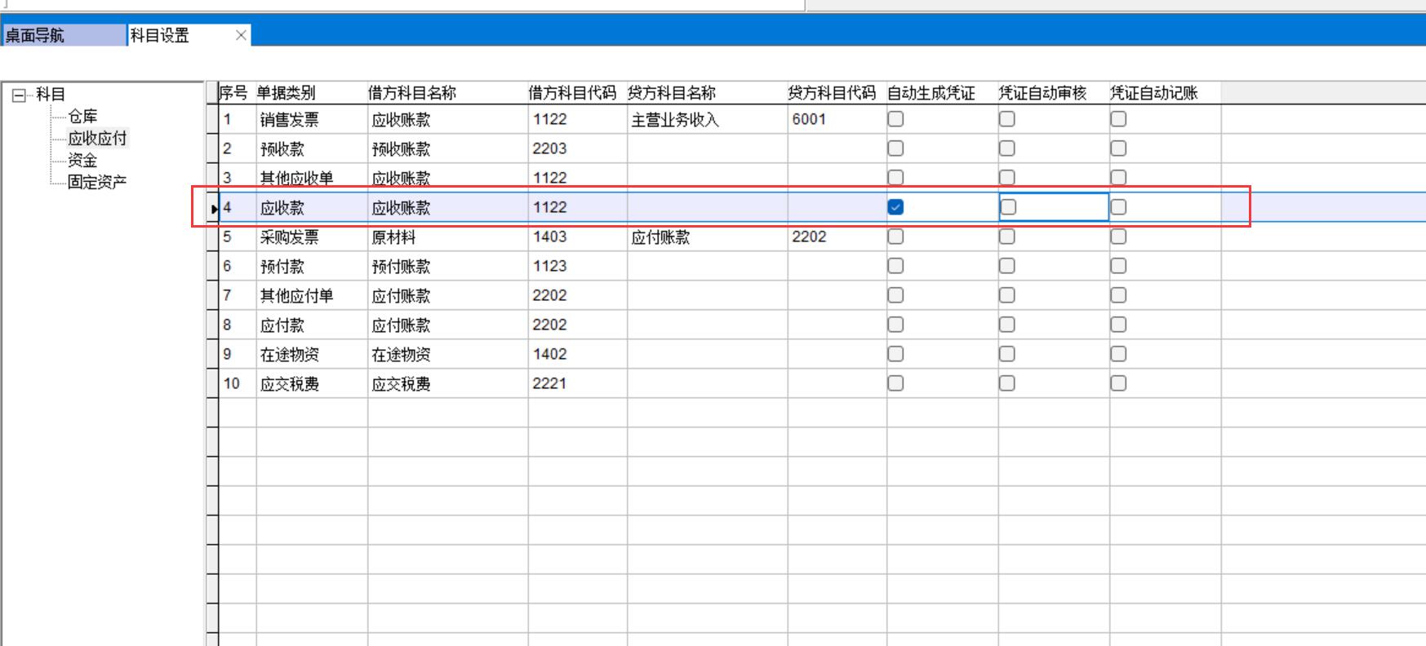Check 自动生成凭证 for 销售发票 row
Image resolution: width=1426 pixels, height=646 pixels.
(895, 119)
